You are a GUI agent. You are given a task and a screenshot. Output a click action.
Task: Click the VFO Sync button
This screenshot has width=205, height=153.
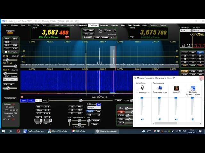pyautogui.click(x=88, y=31)
